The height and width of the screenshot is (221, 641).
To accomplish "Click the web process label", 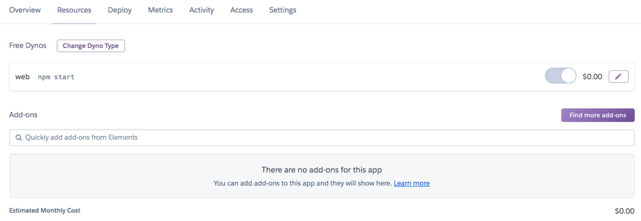I will [22, 77].
